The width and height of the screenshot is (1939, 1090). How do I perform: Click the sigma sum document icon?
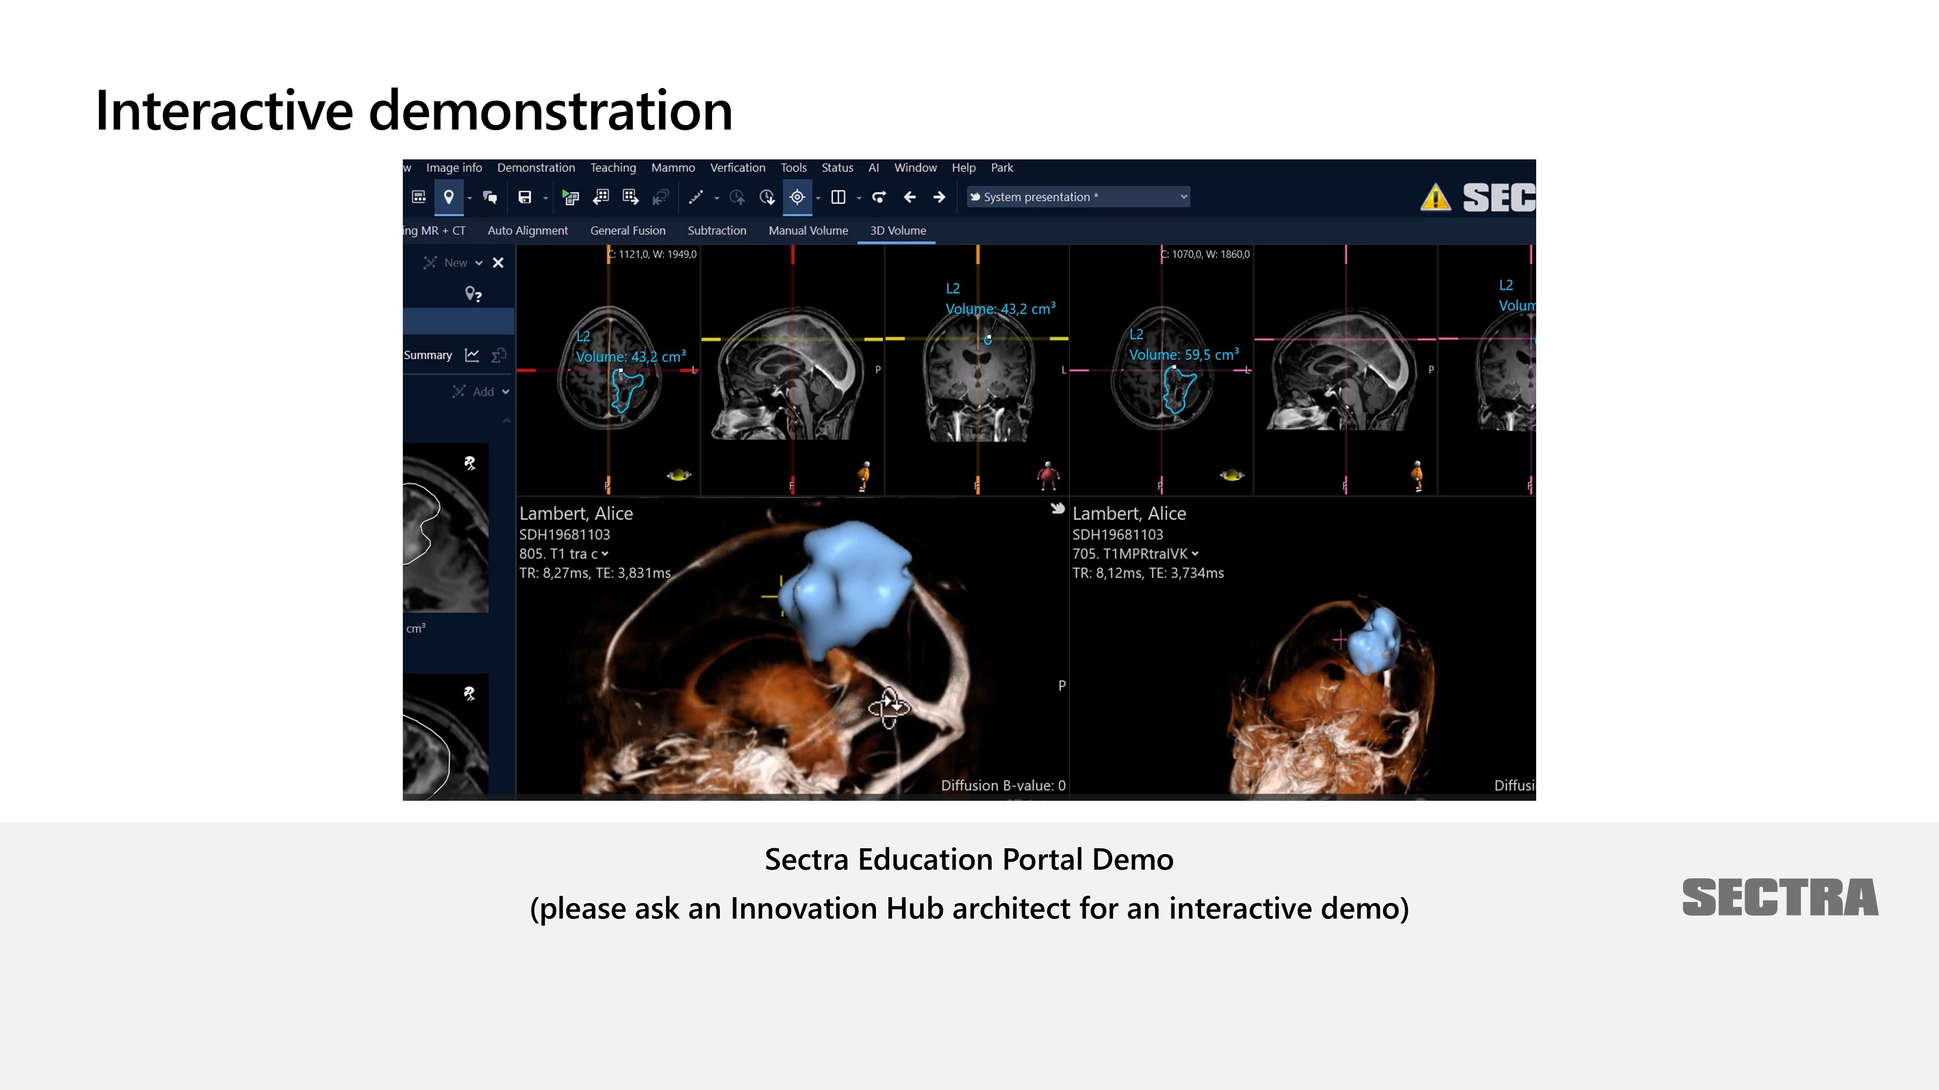pos(498,355)
